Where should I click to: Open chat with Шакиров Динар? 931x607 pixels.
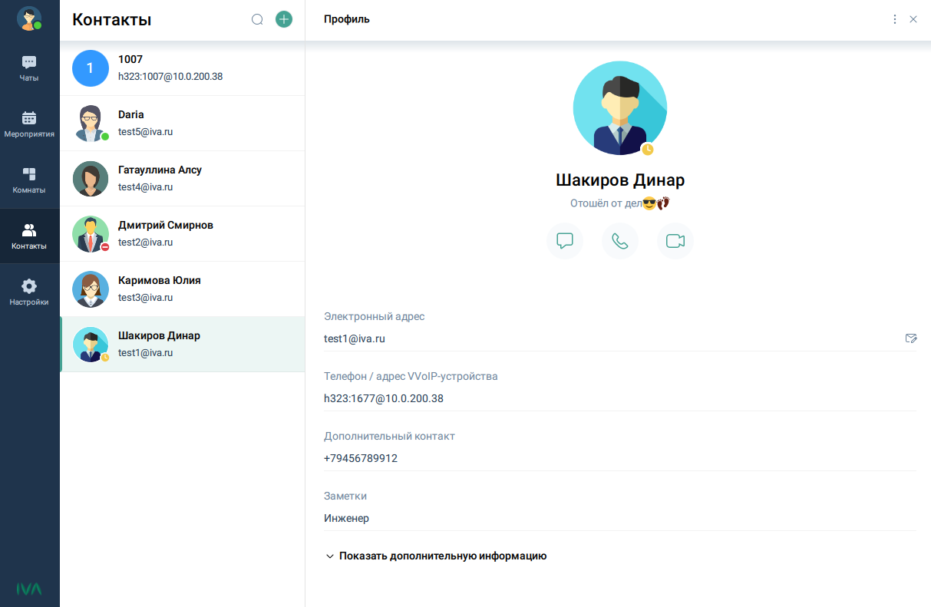coord(565,241)
